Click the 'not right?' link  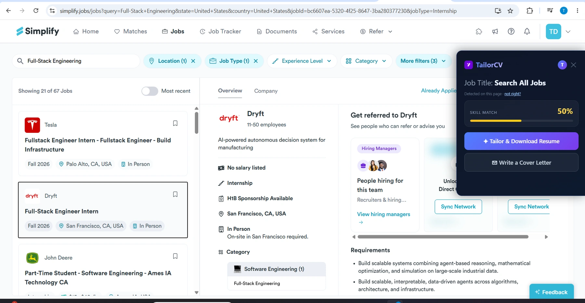coord(513,94)
